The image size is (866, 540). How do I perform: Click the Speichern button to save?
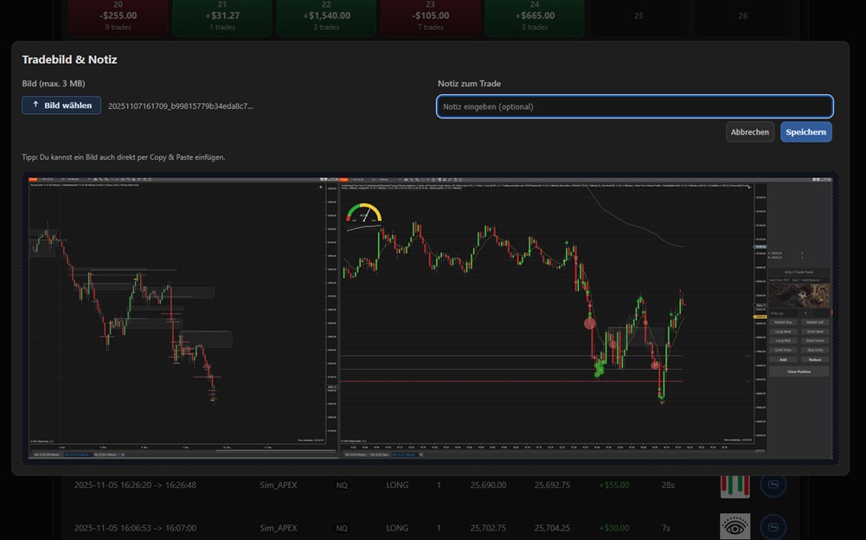tap(805, 132)
